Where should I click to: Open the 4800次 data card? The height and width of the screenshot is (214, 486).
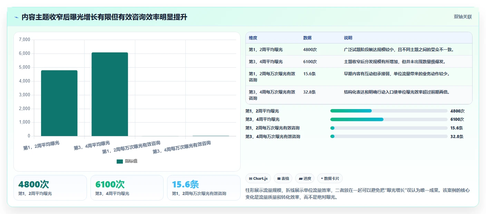tap(50, 188)
